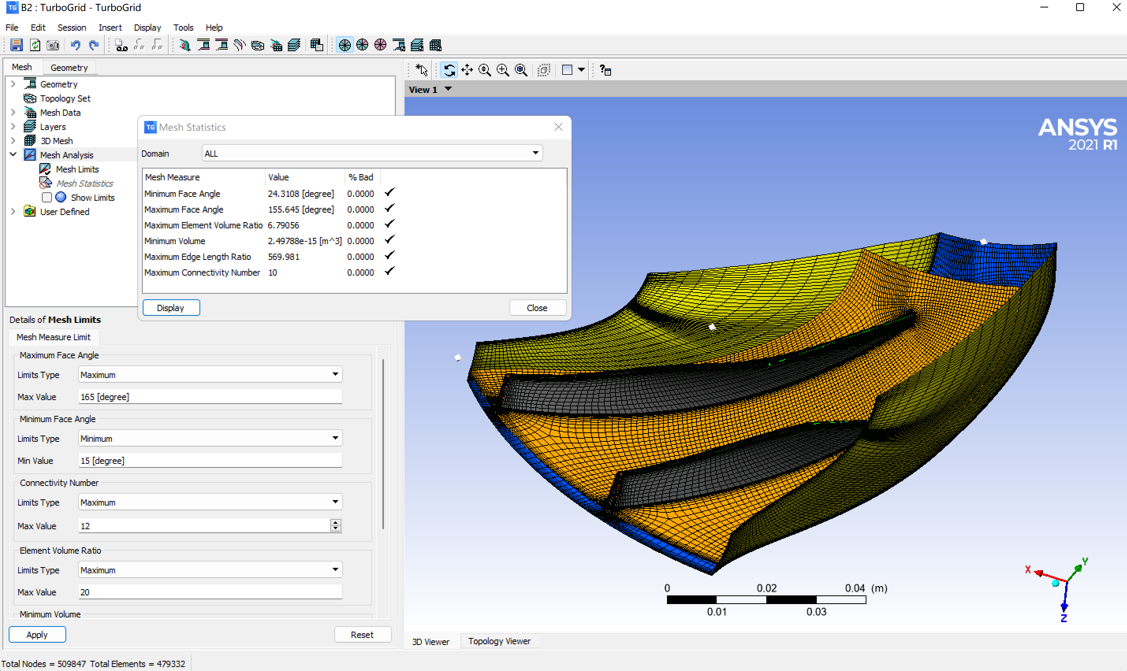Enable the Show Limits checkbox
This screenshot has width=1127, height=671.
point(47,198)
